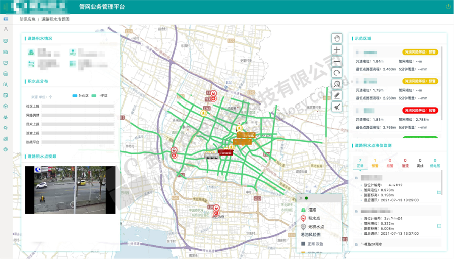Click the grid icon in 道路积水情况 panel

[x=73, y=64]
